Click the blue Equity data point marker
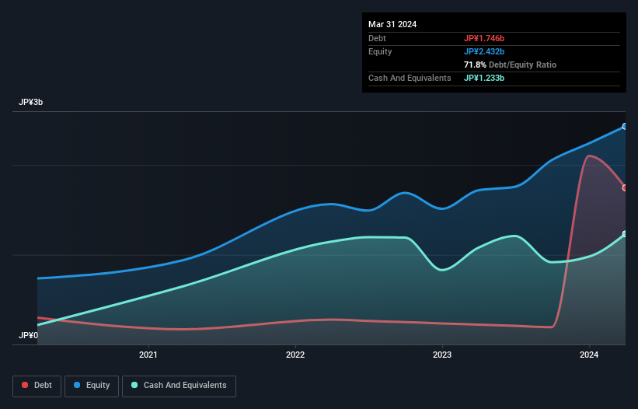Screen dimensions: 638x409 point(625,127)
